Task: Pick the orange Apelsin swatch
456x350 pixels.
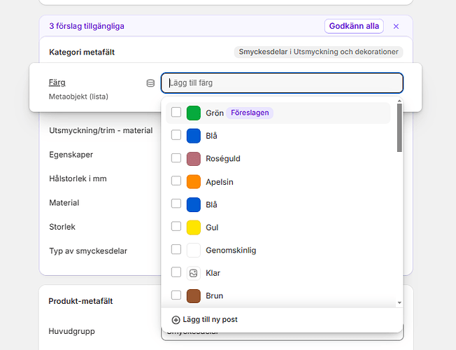Action: (x=194, y=182)
